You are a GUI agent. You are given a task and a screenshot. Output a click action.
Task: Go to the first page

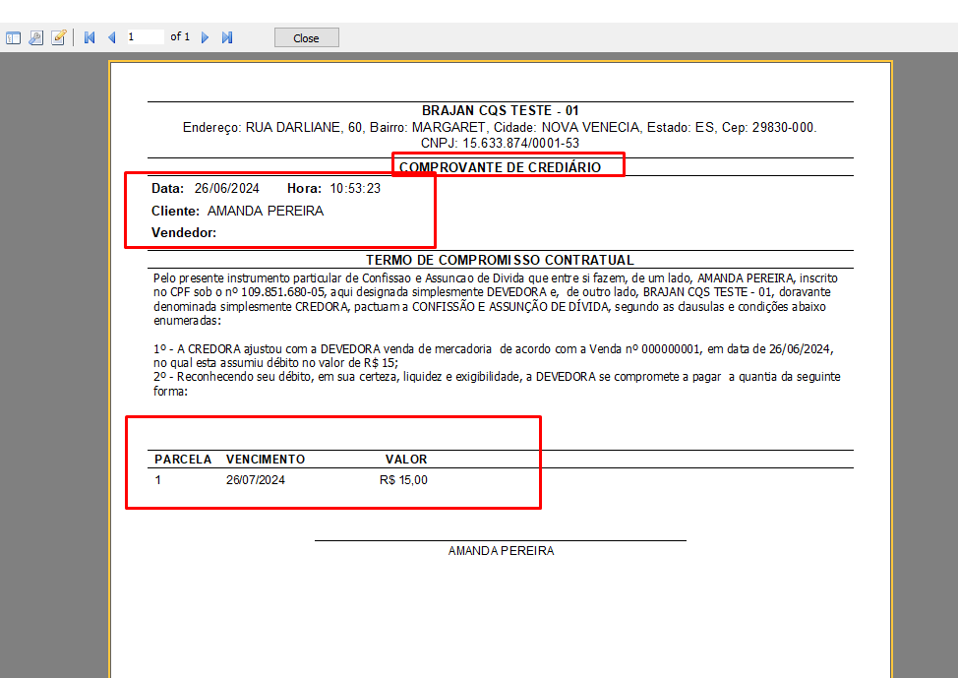90,37
